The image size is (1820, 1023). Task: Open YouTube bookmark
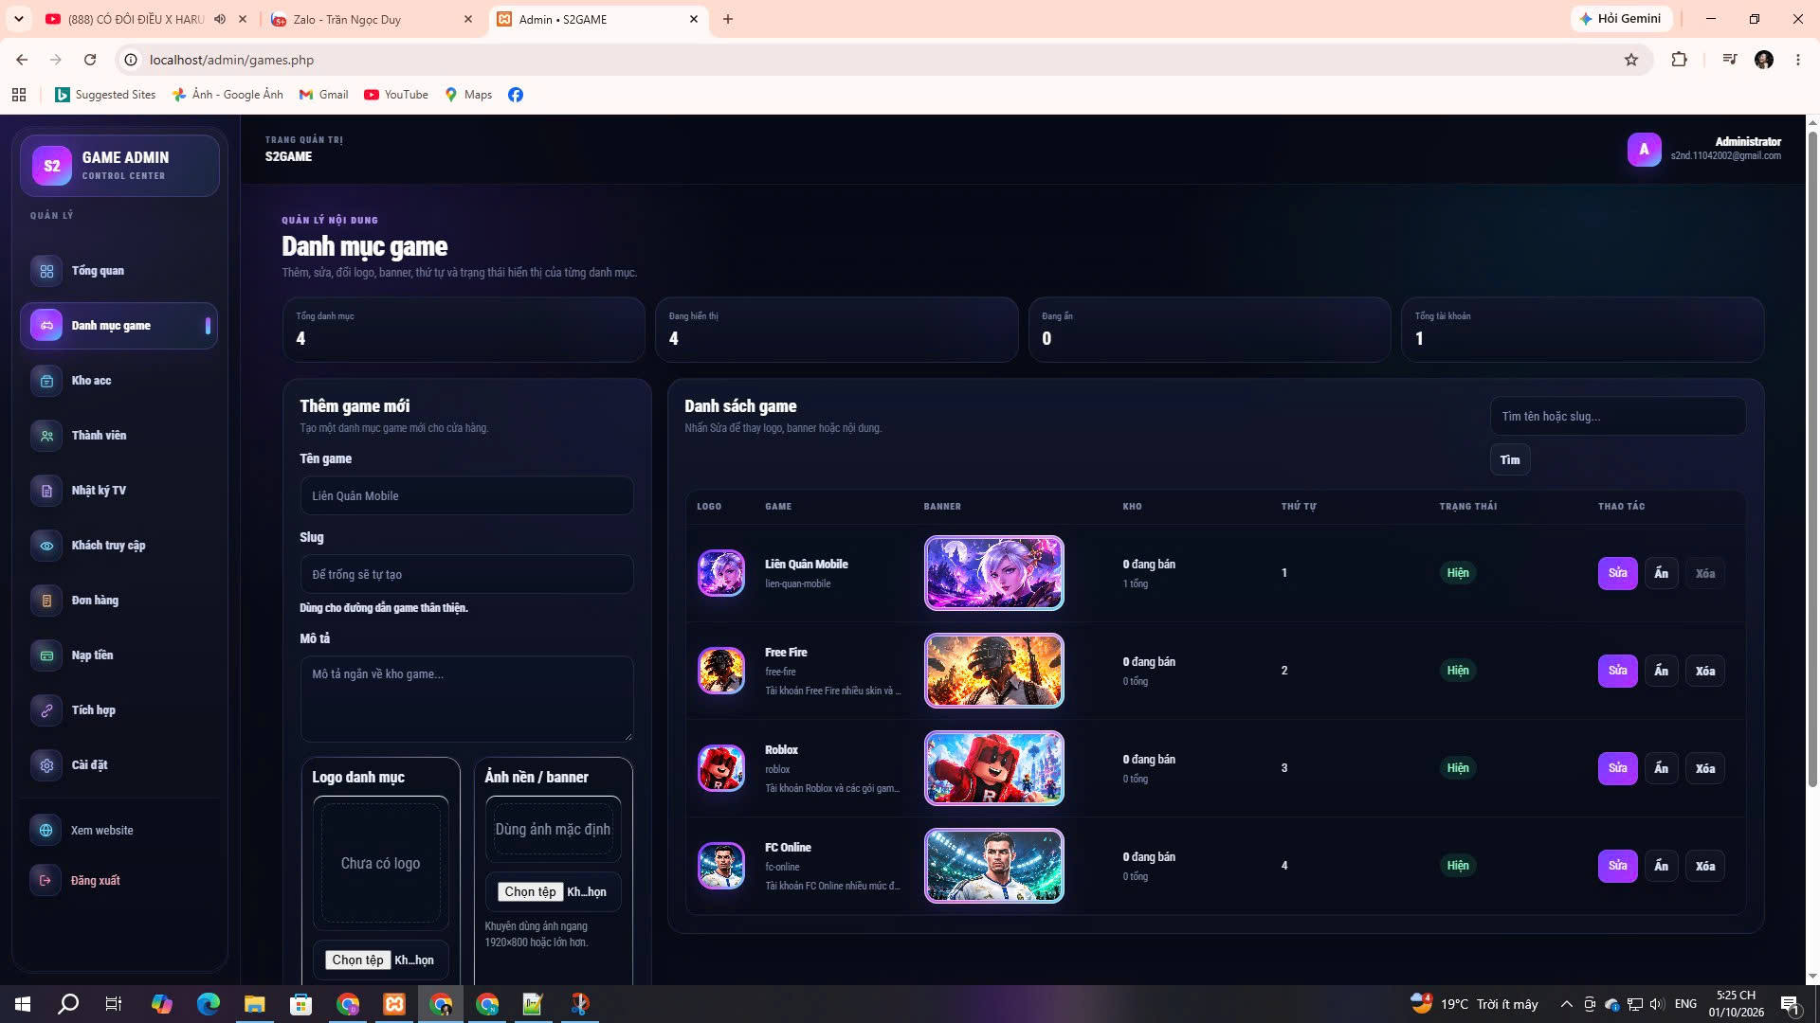(396, 95)
